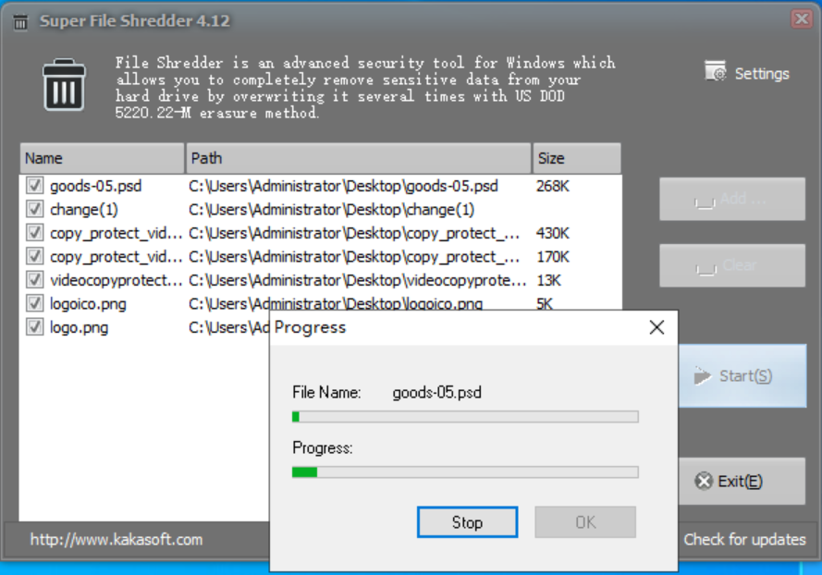Sort list by the Path column header

(x=359, y=158)
